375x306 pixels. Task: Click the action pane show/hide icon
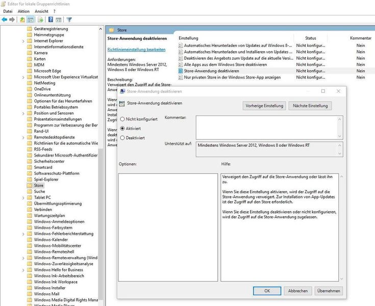click(x=58, y=19)
